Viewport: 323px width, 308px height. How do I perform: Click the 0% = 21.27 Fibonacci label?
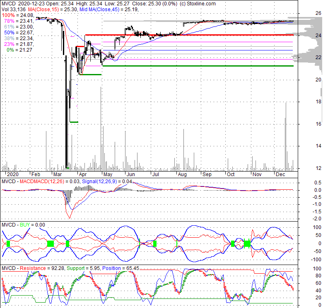(x=19, y=50)
